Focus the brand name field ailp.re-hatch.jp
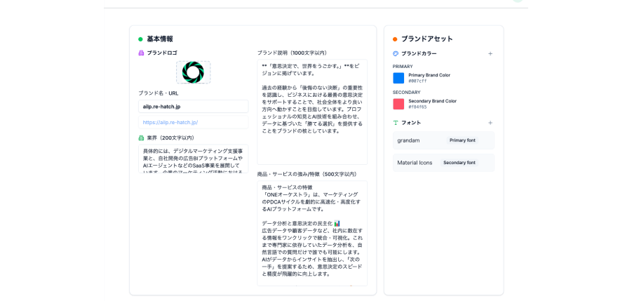Screen dimensions: 632x301 pos(193,107)
